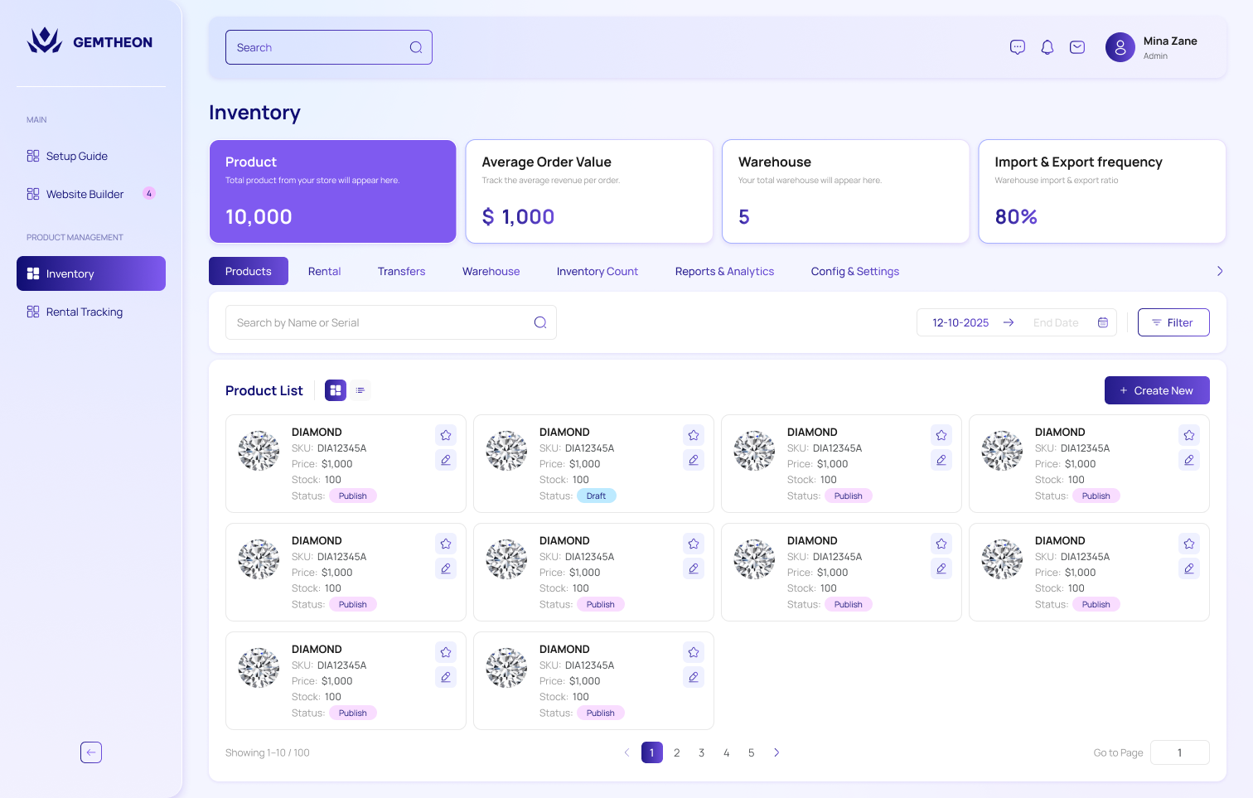Open calendar icon in the date range
The height and width of the screenshot is (798, 1253).
[x=1103, y=322]
